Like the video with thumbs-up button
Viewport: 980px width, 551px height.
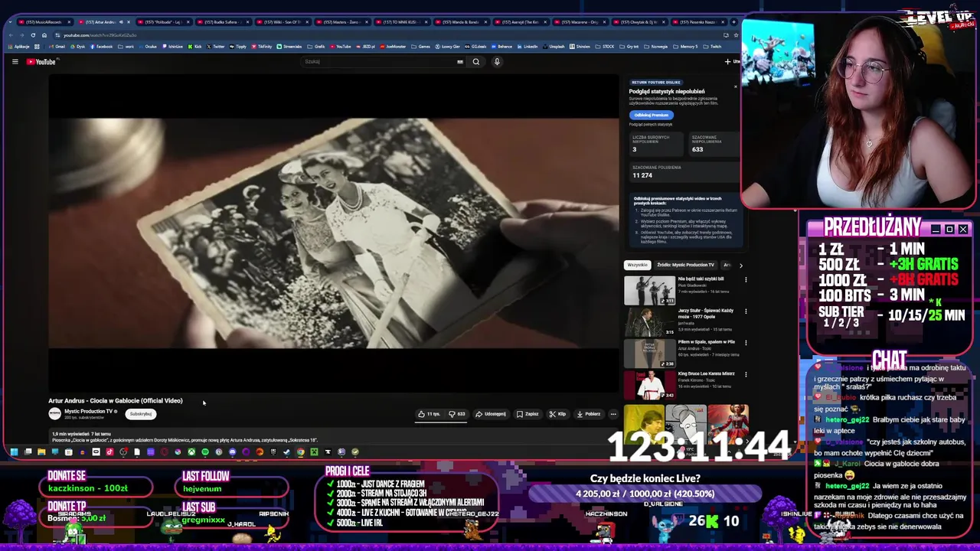(x=429, y=414)
